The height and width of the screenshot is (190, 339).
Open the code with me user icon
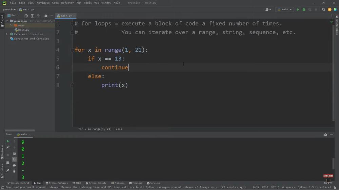click(268, 9)
